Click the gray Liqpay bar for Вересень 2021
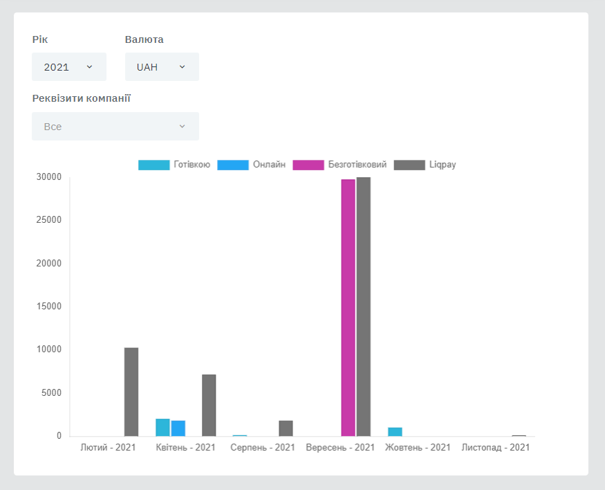This screenshot has height=490, width=605. point(364,307)
